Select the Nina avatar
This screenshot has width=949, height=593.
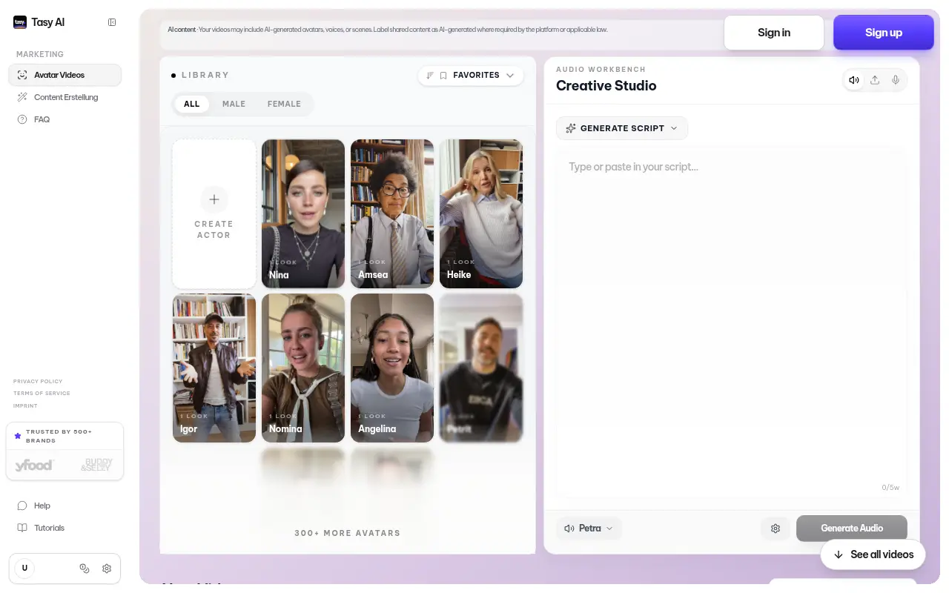[x=303, y=214]
